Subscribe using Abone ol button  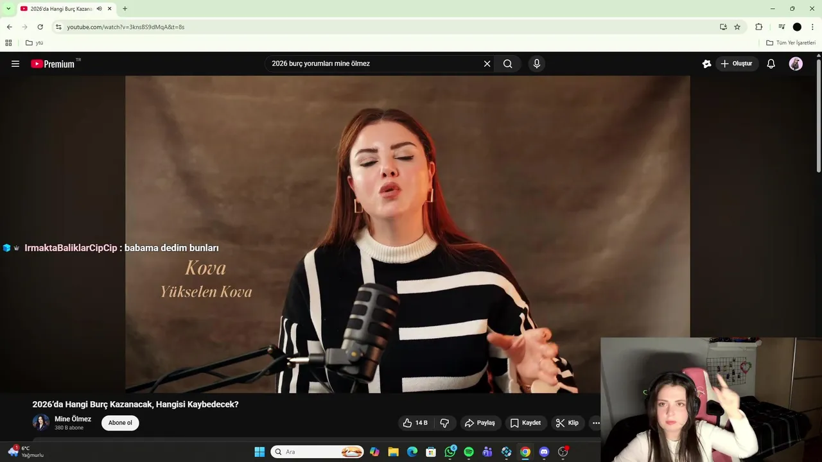[120, 423]
